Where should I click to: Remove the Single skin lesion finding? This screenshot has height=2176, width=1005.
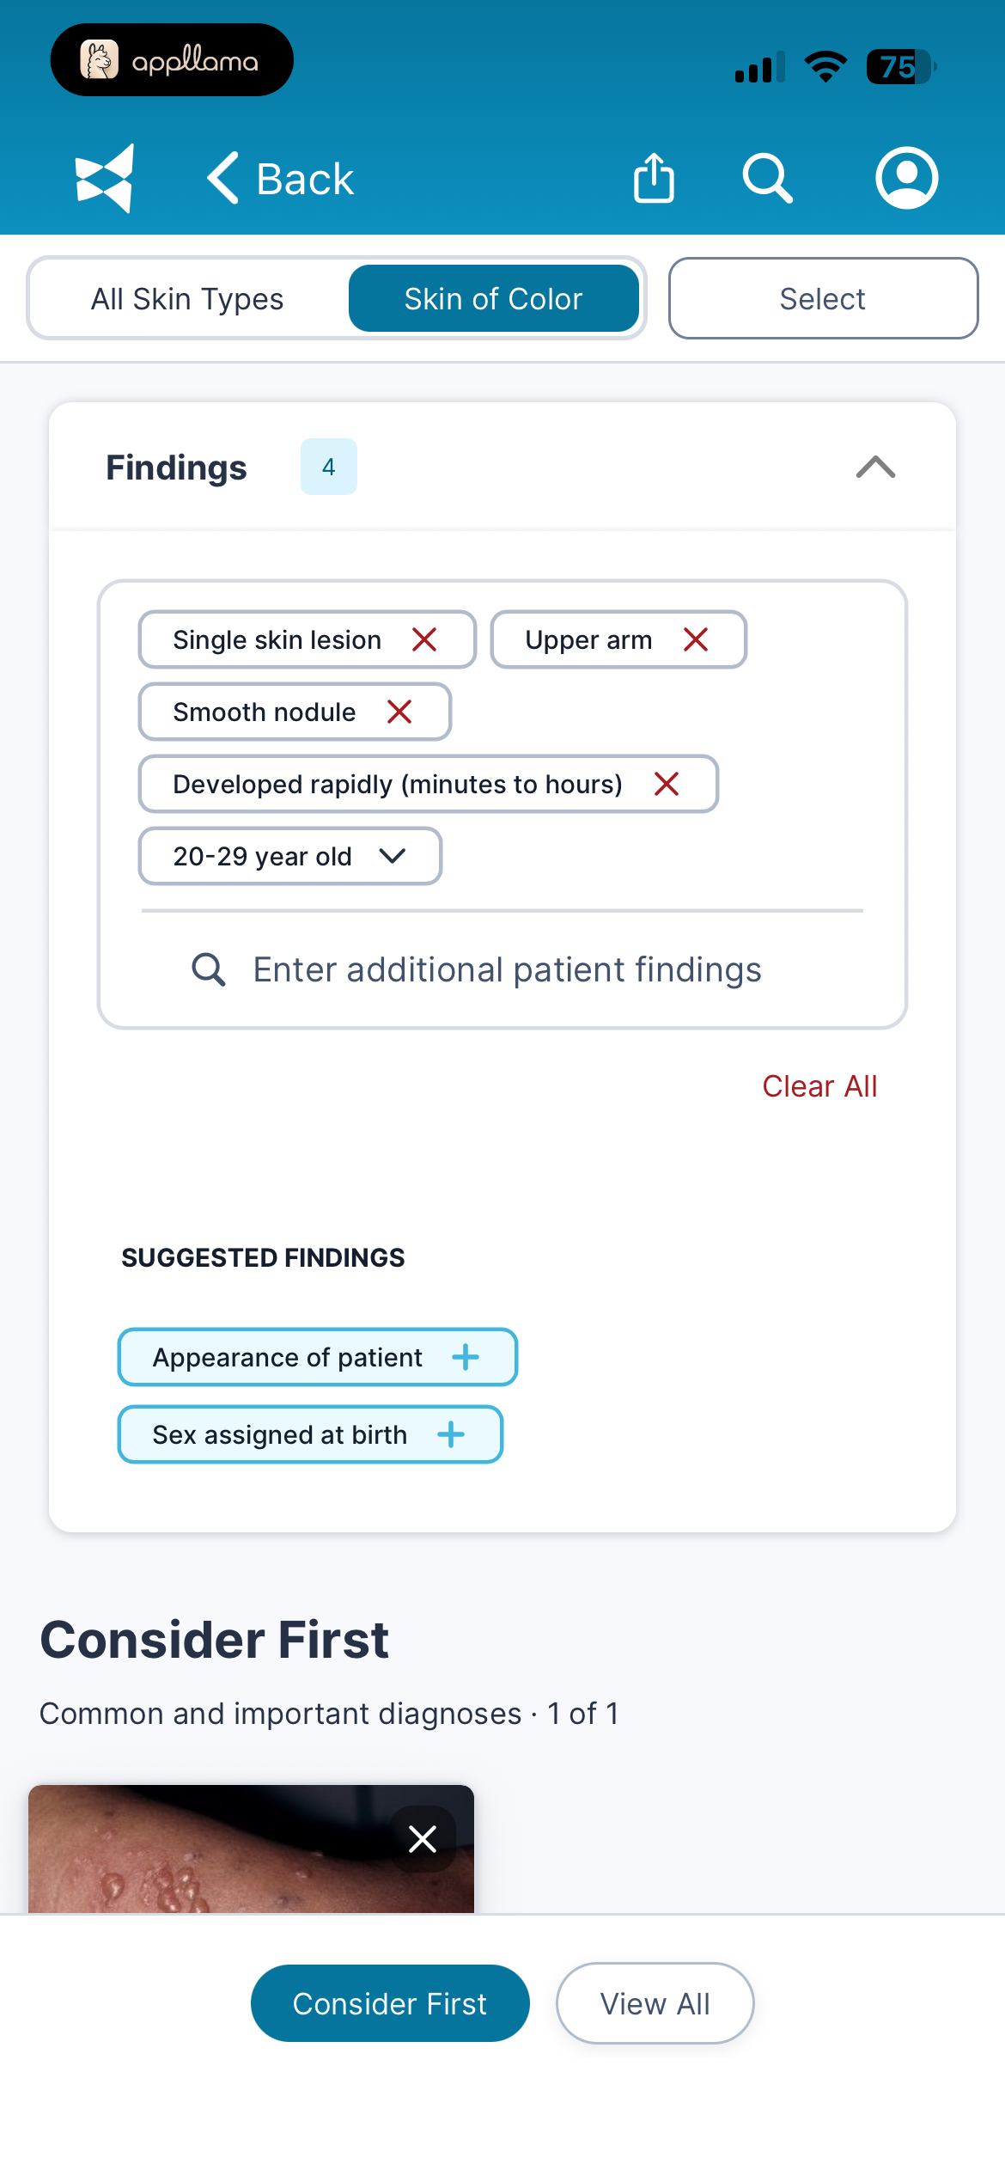coord(424,639)
